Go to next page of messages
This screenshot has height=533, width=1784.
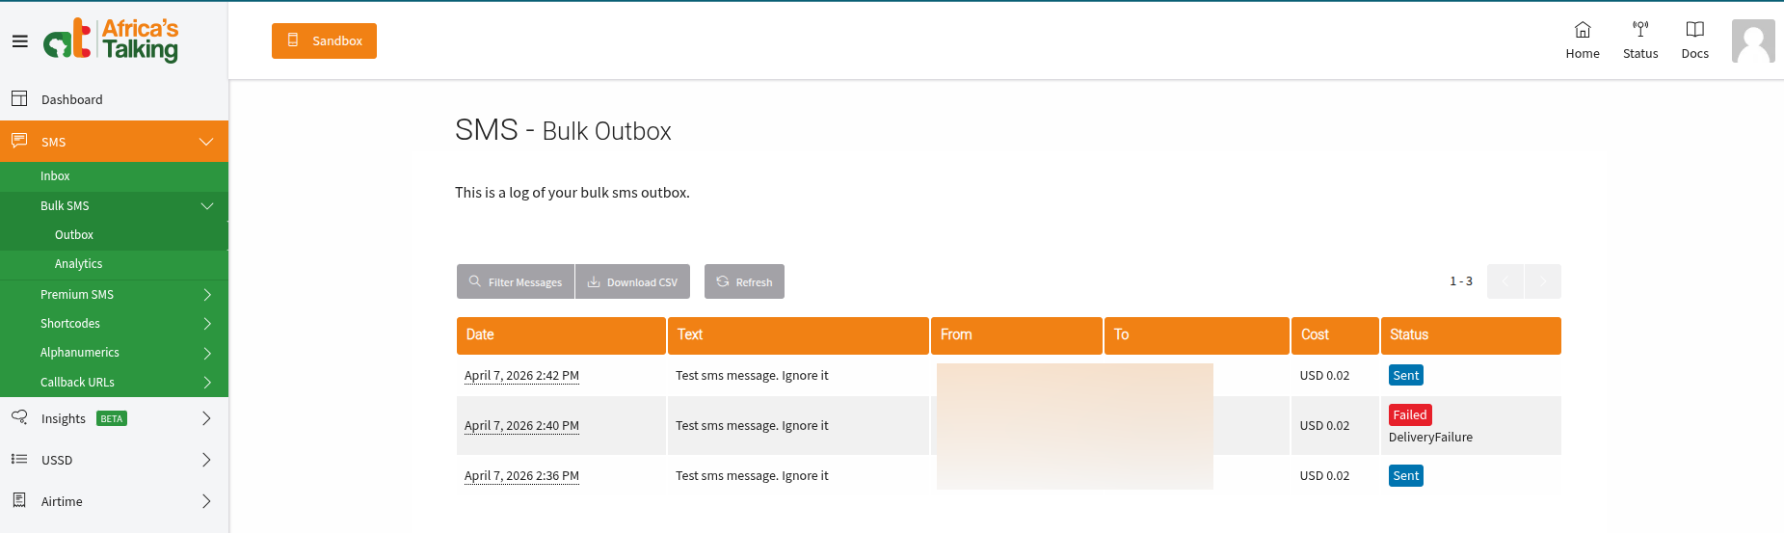coord(1542,281)
